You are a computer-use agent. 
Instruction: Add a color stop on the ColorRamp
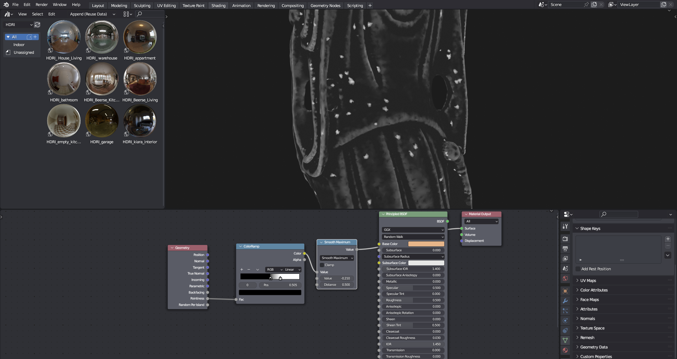(242, 270)
